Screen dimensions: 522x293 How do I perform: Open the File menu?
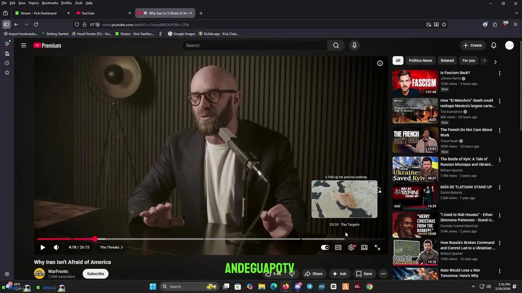click(x=4, y=3)
